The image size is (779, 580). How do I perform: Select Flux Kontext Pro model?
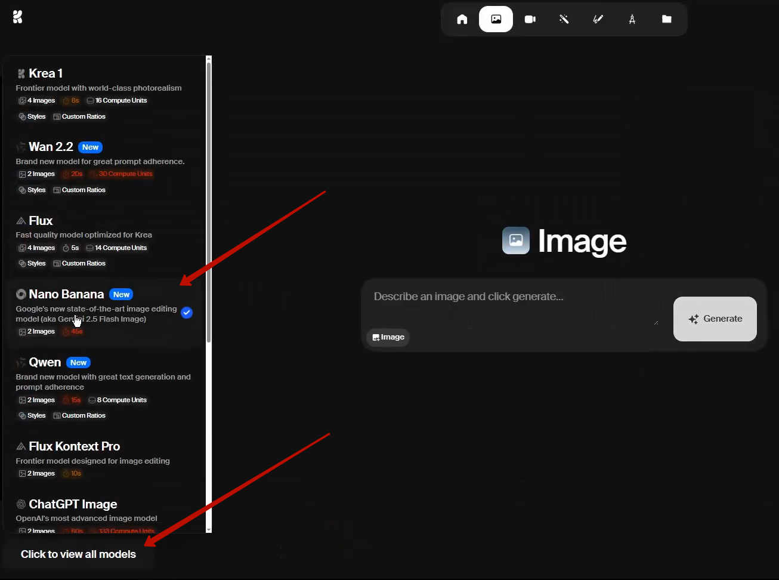tap(74, 446)
